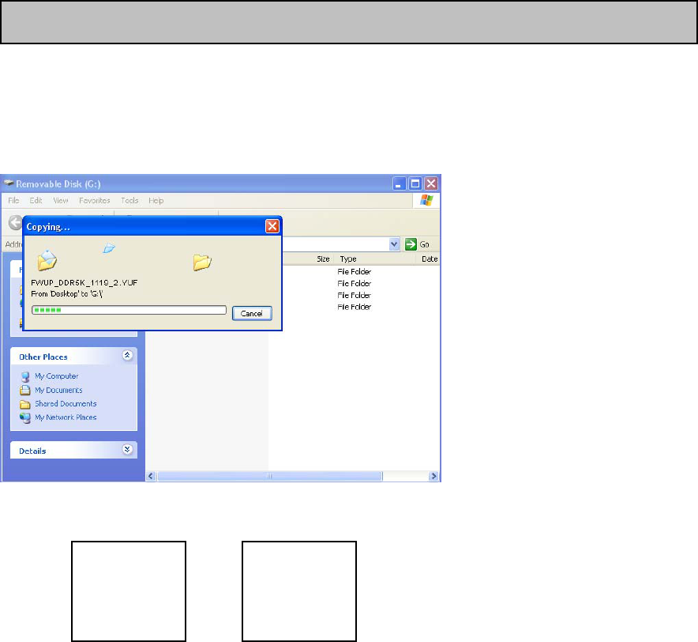Expand the Details panel
698x642 pixels.
[x=127, y=449]
